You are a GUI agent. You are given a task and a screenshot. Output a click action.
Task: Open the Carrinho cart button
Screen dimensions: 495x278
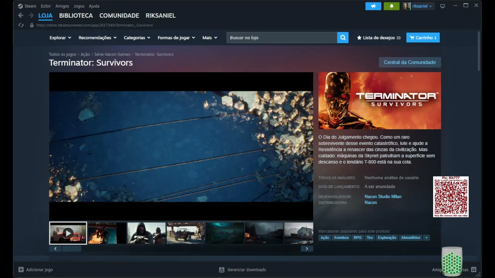(x=423, y=38)
